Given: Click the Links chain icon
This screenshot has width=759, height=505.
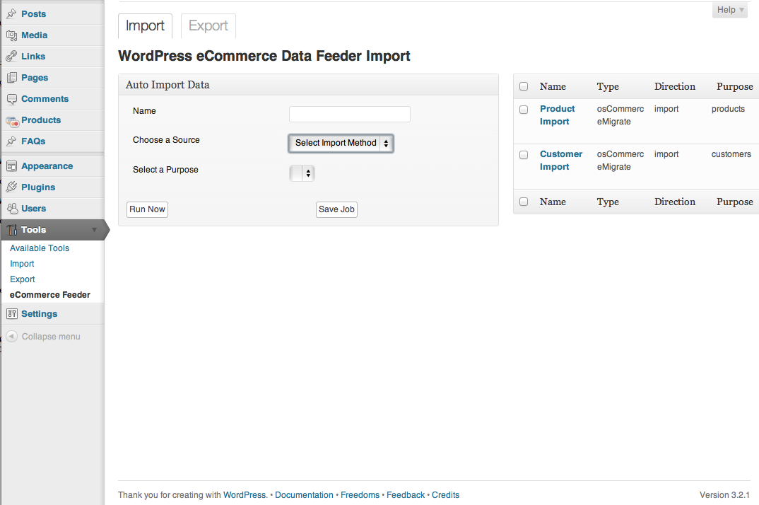Looking at the screenshot, I should [11, 56].
